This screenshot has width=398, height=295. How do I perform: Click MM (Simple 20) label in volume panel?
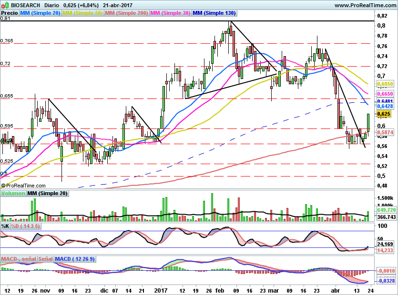47,194
